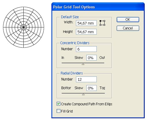Image resolution: width=147 pixels, height=120 pixels.
Task: Click the Polar Grid Tool Options title bar
Action: click(x=98, y=7)
